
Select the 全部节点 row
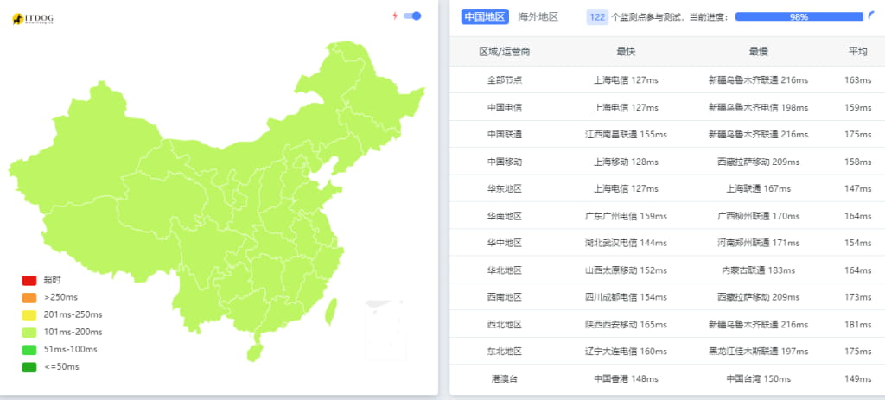[505, 80]
